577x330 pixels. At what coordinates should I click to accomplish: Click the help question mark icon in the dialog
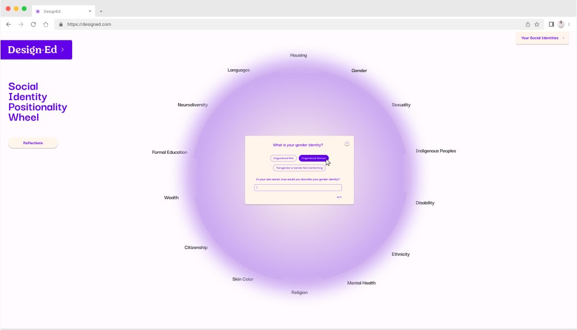point(347,144)
